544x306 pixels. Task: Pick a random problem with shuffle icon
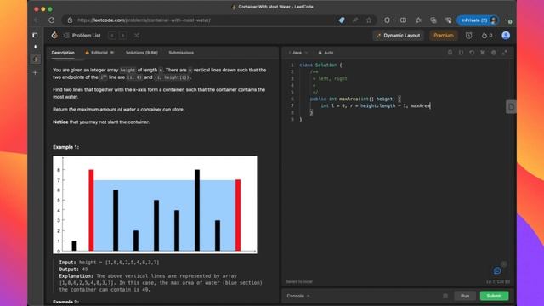click(x=137, y=36)
